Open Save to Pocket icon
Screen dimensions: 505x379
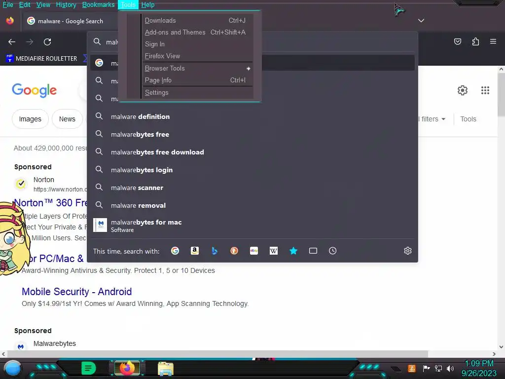click(458, 41)
